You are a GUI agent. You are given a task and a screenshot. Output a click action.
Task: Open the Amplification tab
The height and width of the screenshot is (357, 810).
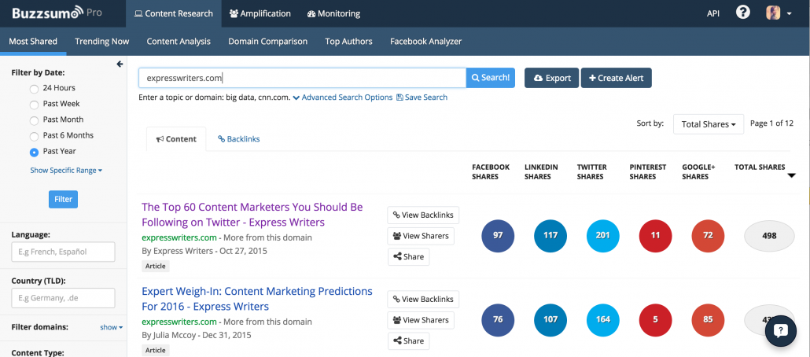click(260, 13)
